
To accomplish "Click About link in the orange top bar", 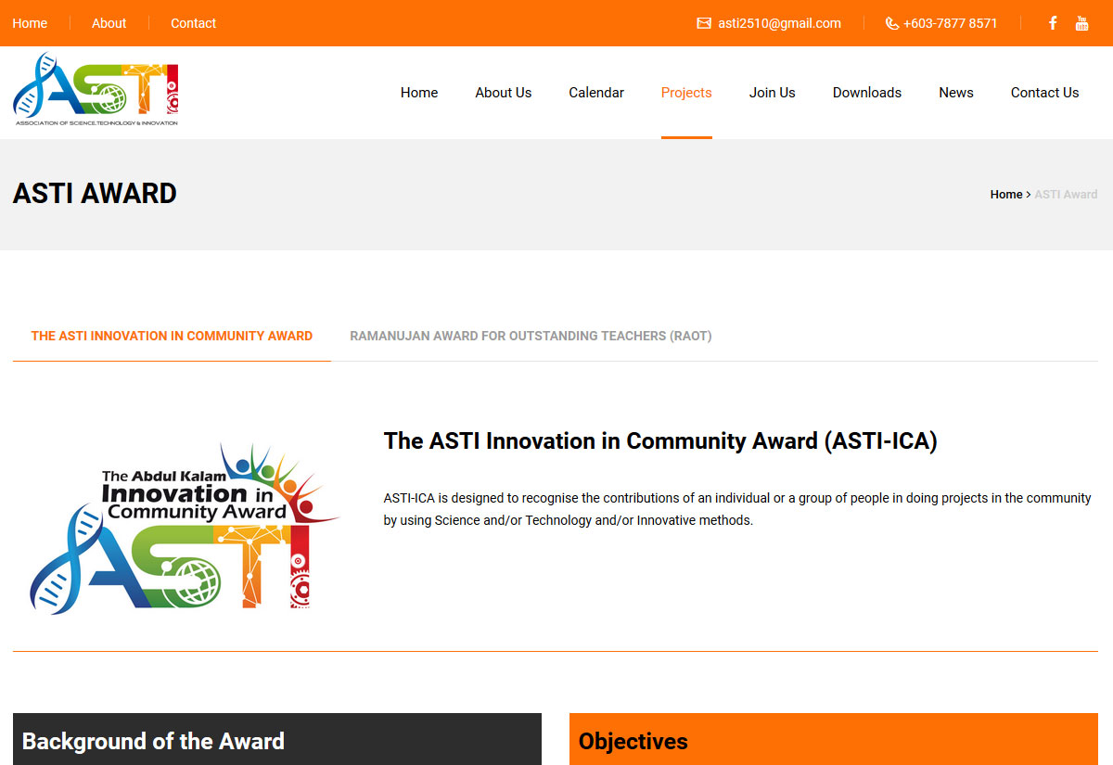I will click(109, 23).
